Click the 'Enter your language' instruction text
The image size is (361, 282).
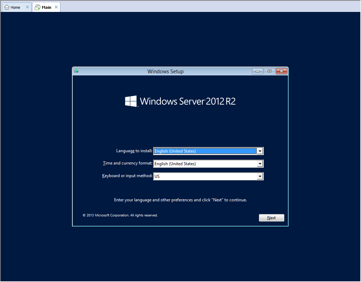pyautogui.click(x=180, y=200)
